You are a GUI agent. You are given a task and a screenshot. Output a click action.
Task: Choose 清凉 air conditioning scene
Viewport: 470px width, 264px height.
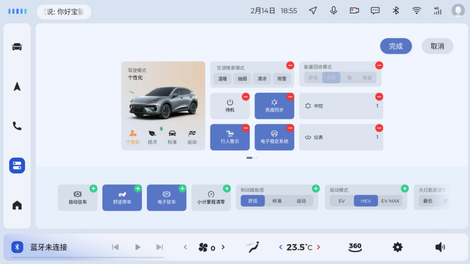262,79
